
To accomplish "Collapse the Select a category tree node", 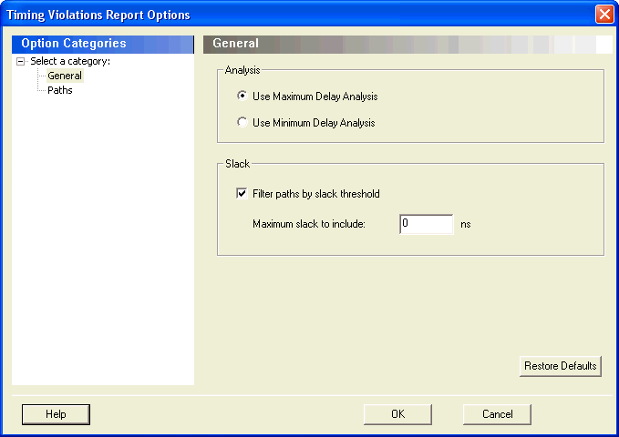I will click(21, 62).
